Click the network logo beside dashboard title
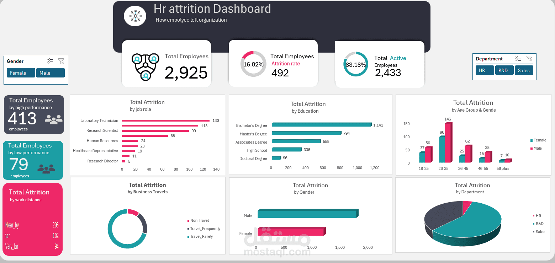The width and height of the screenshot is (555, 263). (x=135, y=16)
